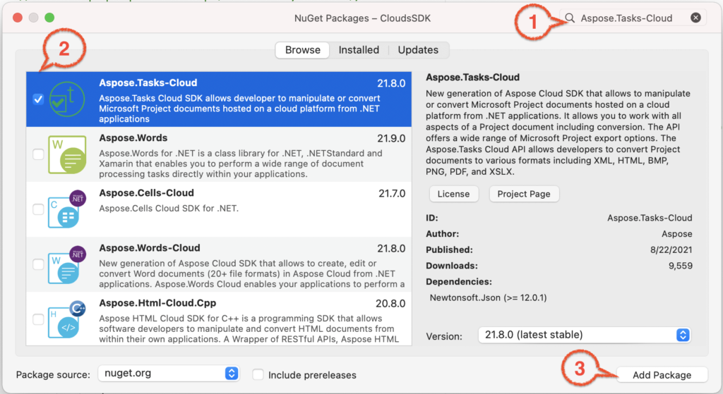The image size is (723, 394).
Task: Click the Add Package button
Action: (x=662, y=375)
